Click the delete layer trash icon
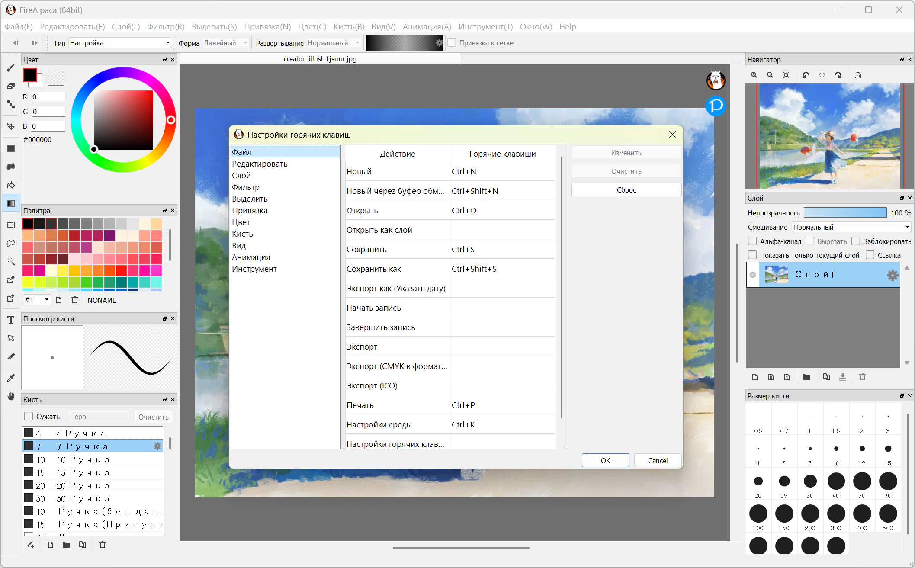The image size is (915, 568). pyautogui.click(x=863, y=377)
